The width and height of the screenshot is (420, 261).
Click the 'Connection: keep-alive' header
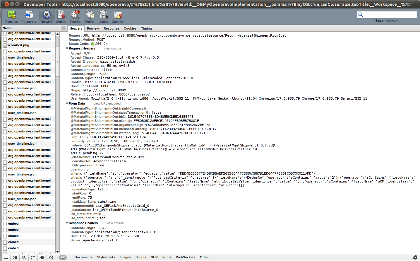click(91, 70)
